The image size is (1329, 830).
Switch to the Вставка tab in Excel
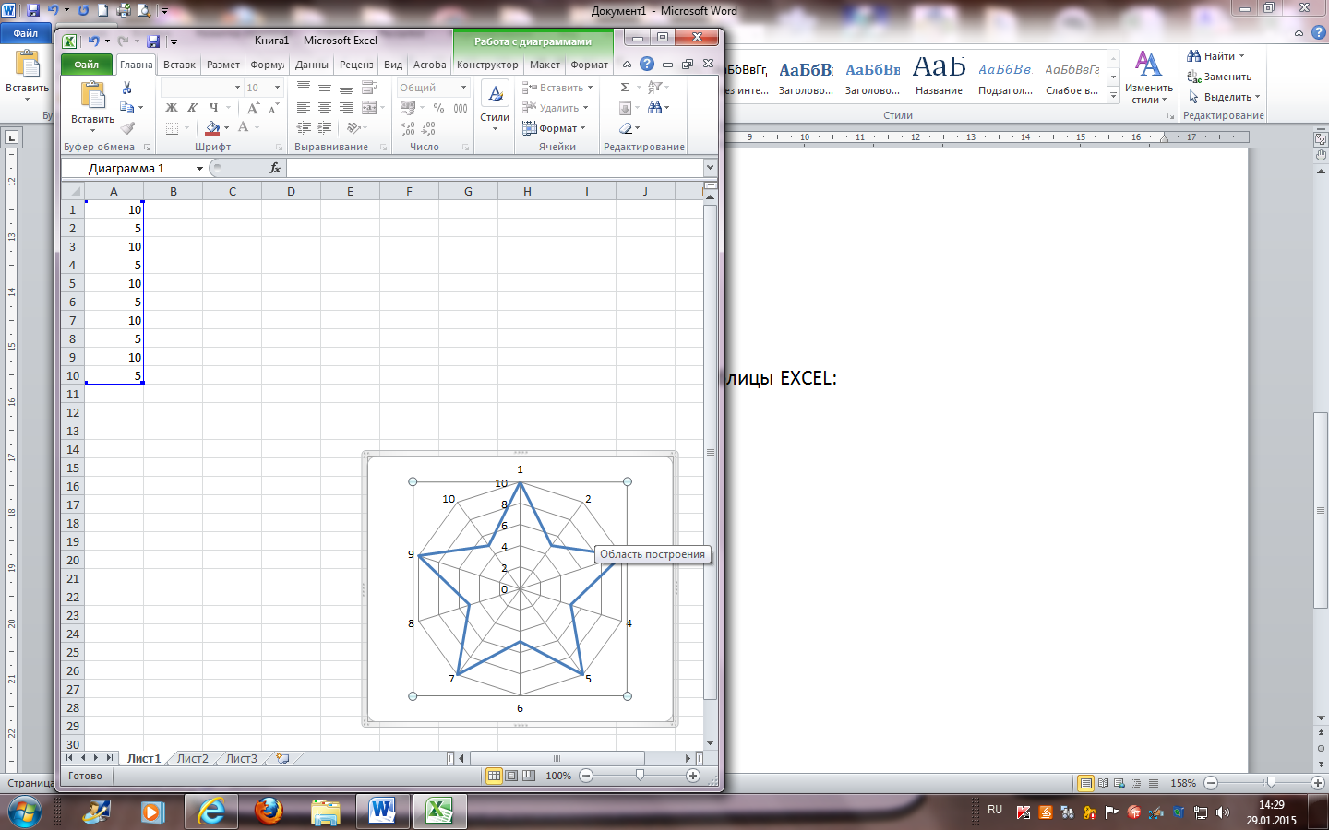coord(179,65)
